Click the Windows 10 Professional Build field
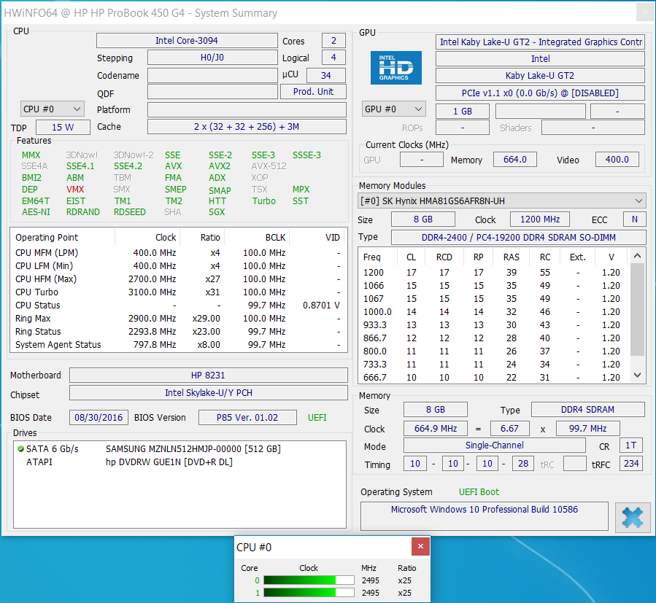The image size is (656, 603). [x=485, y=516]
